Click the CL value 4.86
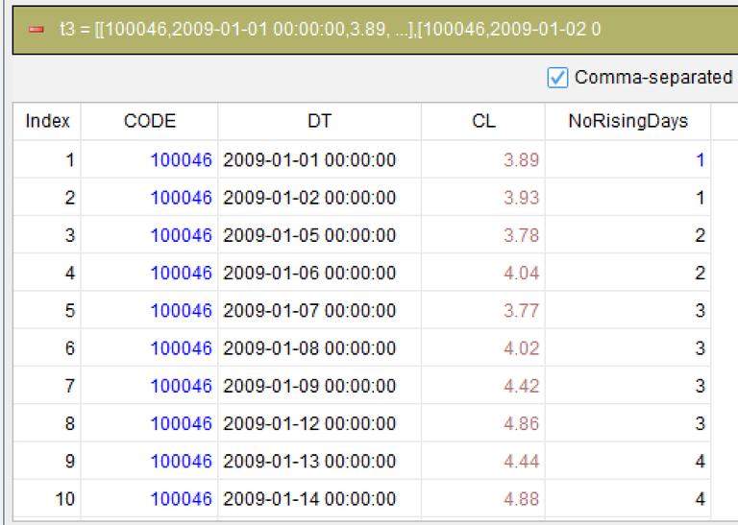This screenshot has height=525, width=738. pyautogui.click(x=521, y=423)
